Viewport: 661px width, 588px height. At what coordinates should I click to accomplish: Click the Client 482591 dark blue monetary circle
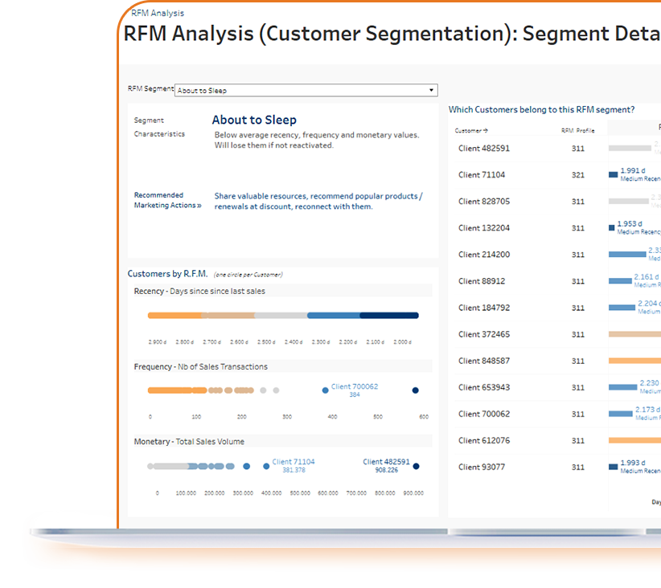click(416, 465)
